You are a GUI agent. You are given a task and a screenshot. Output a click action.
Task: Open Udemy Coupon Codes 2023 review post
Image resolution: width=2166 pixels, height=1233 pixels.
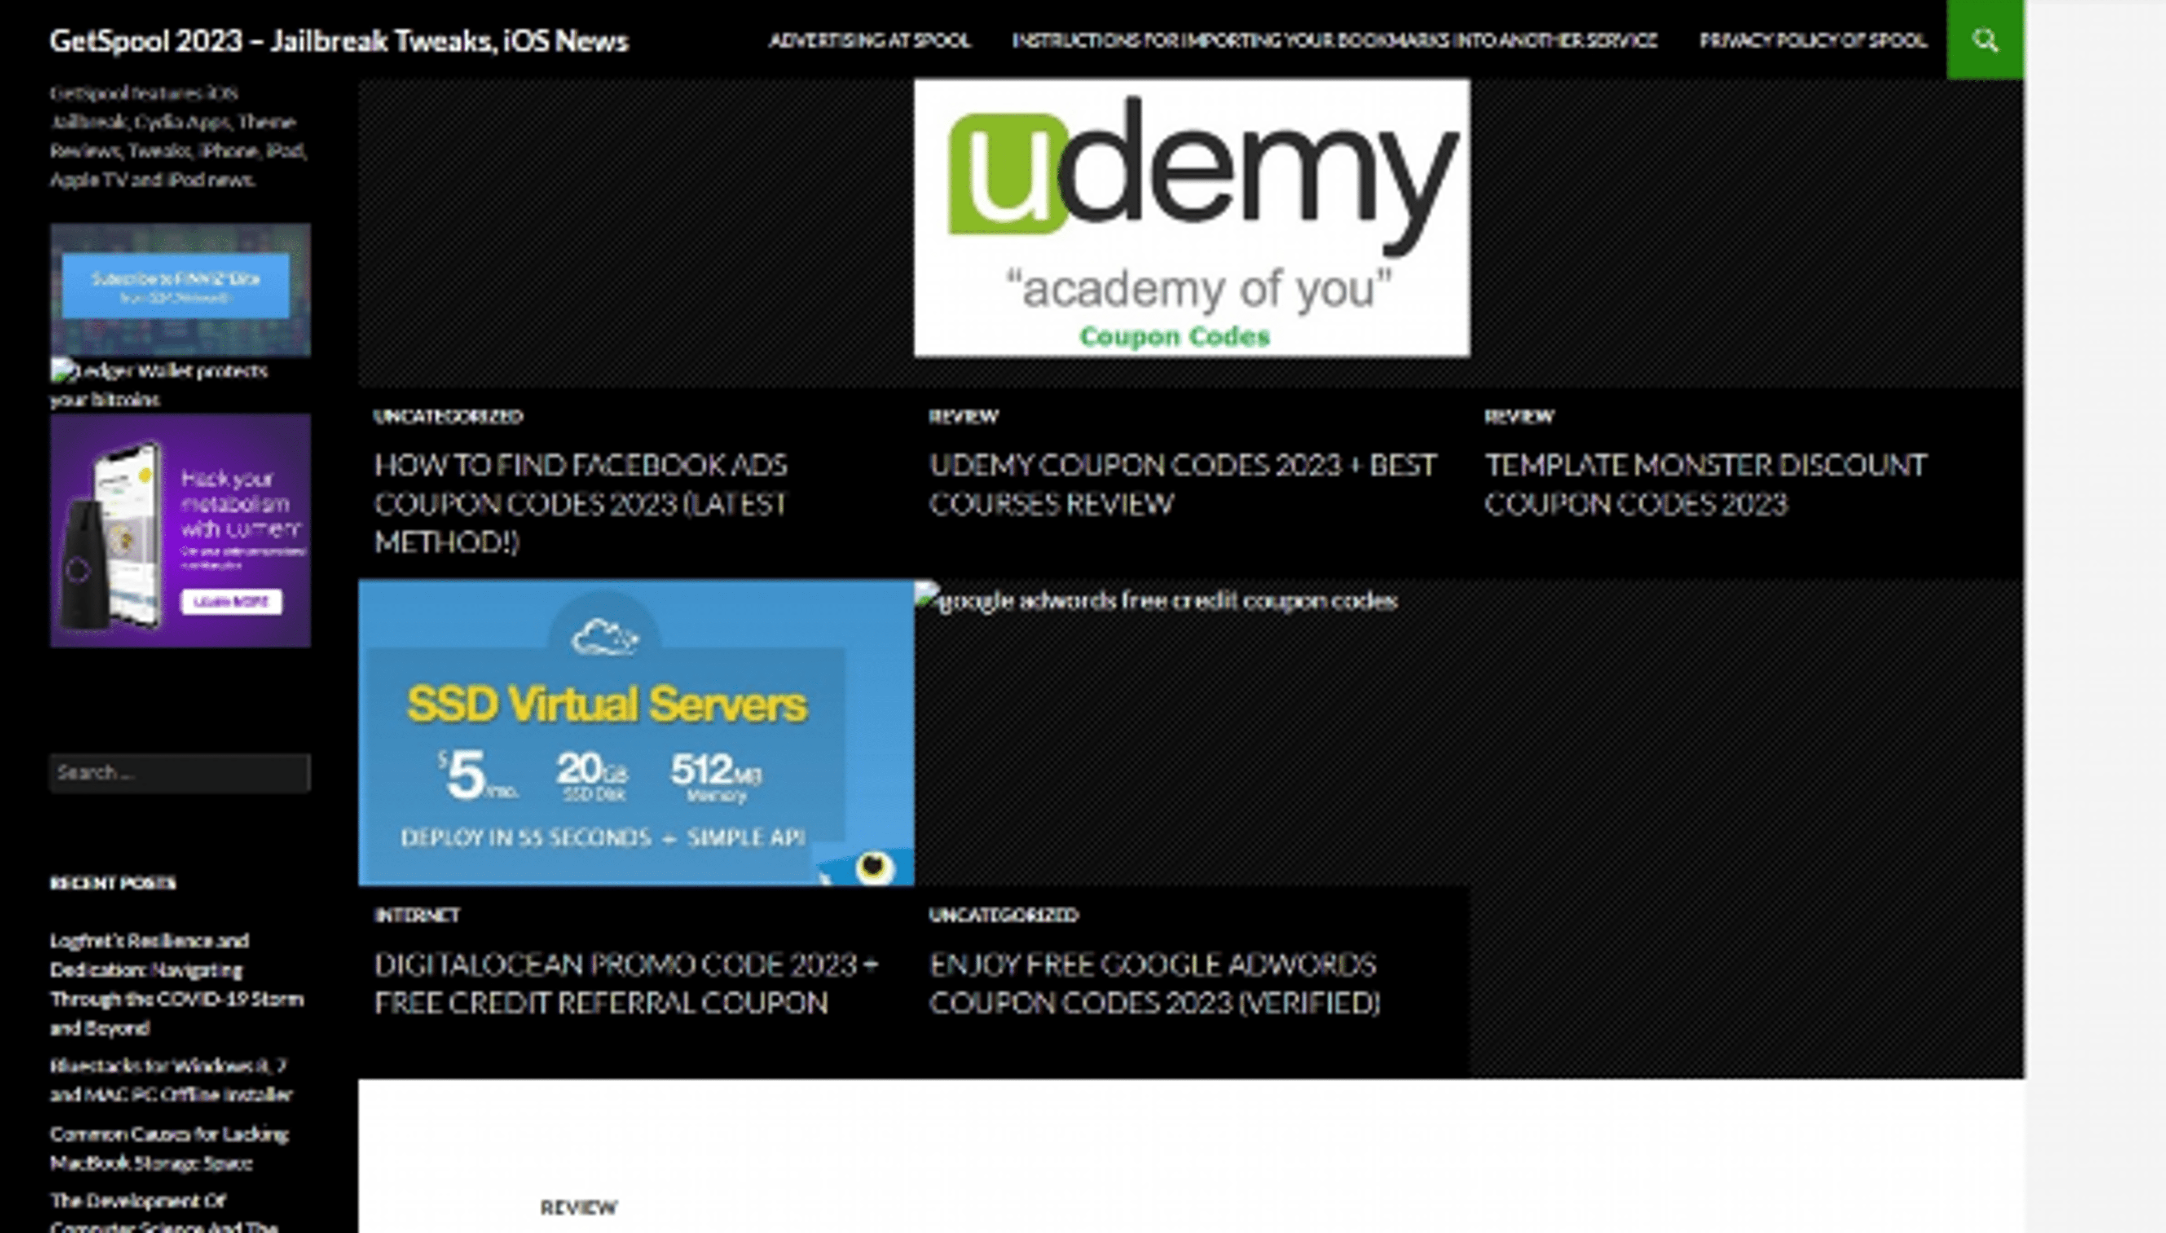[1182, 485]
